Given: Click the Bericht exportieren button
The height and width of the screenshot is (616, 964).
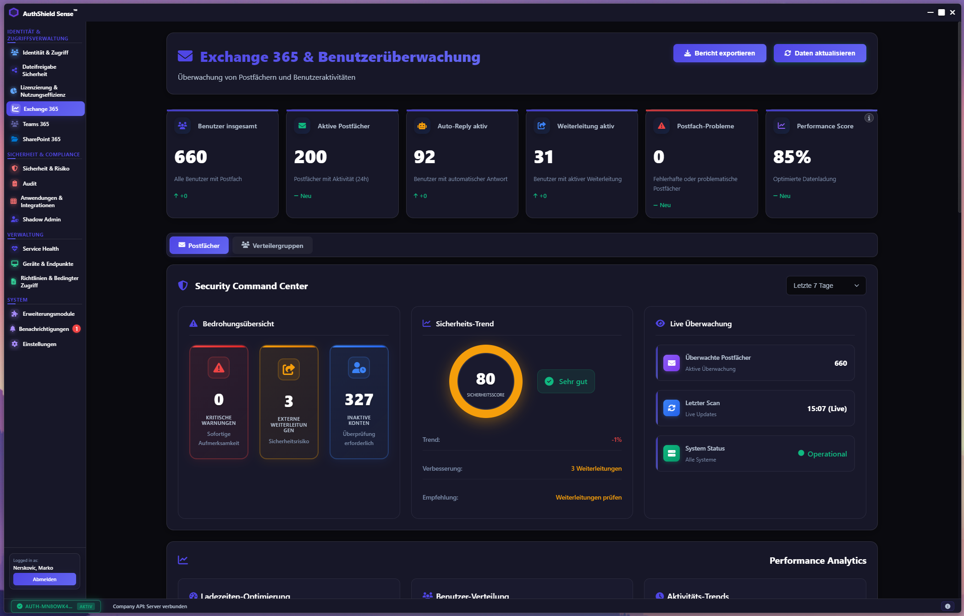Looking at the screenshot, I should click(719, 53).
